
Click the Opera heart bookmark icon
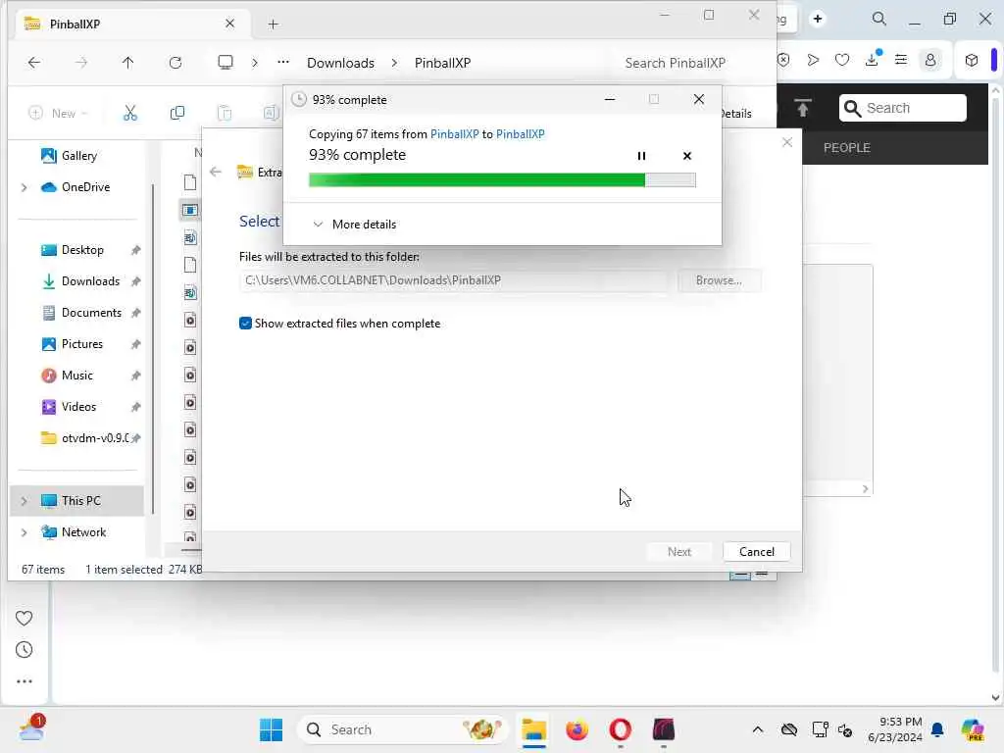click(842, 60)
